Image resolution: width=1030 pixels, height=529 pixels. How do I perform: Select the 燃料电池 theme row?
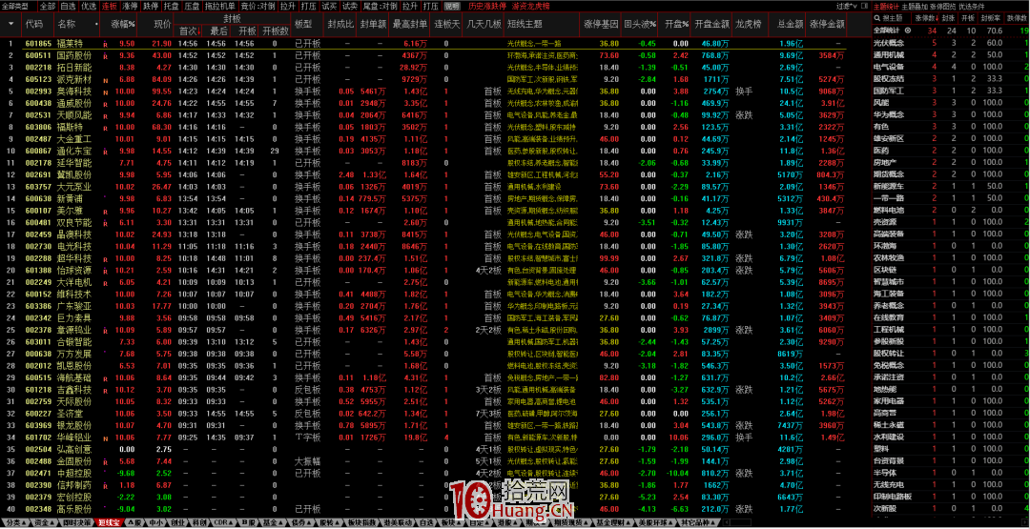[951, 210]
